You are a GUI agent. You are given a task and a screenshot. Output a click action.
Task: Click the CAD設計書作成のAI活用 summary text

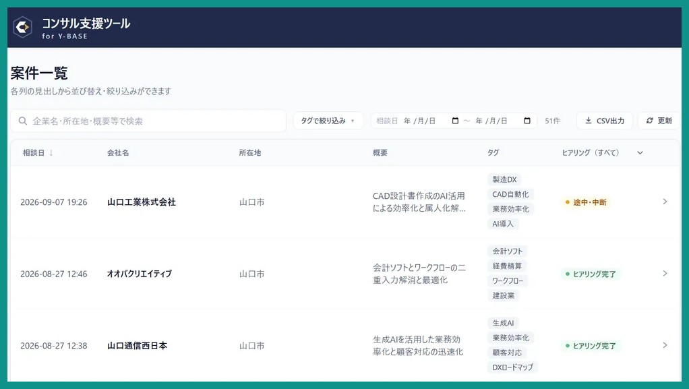pyautogui.click(x=419, y=202)
